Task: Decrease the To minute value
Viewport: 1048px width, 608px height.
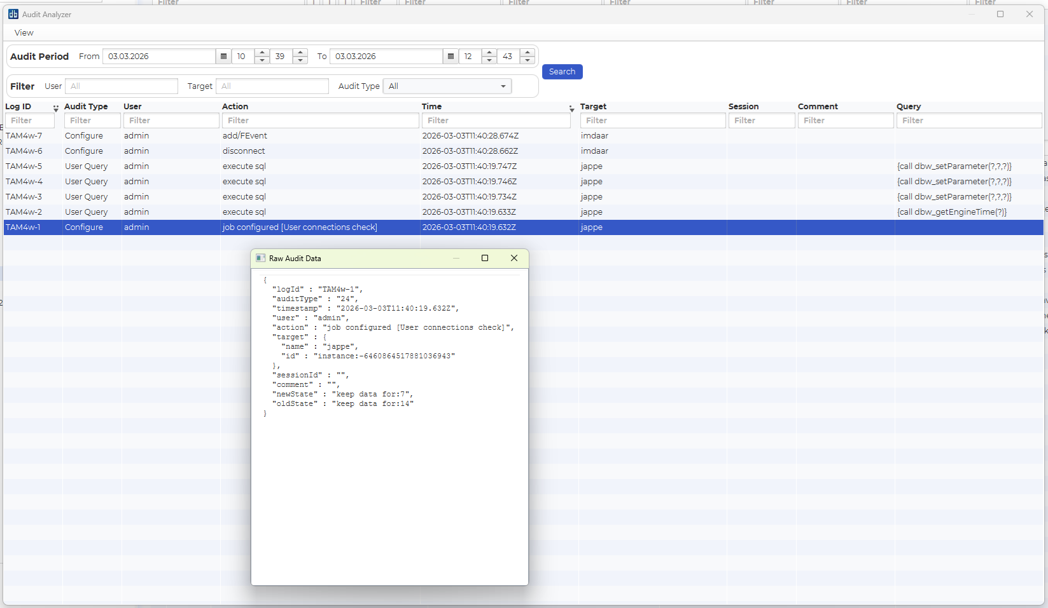Action: pyautogui.click(x=527, y=60)
